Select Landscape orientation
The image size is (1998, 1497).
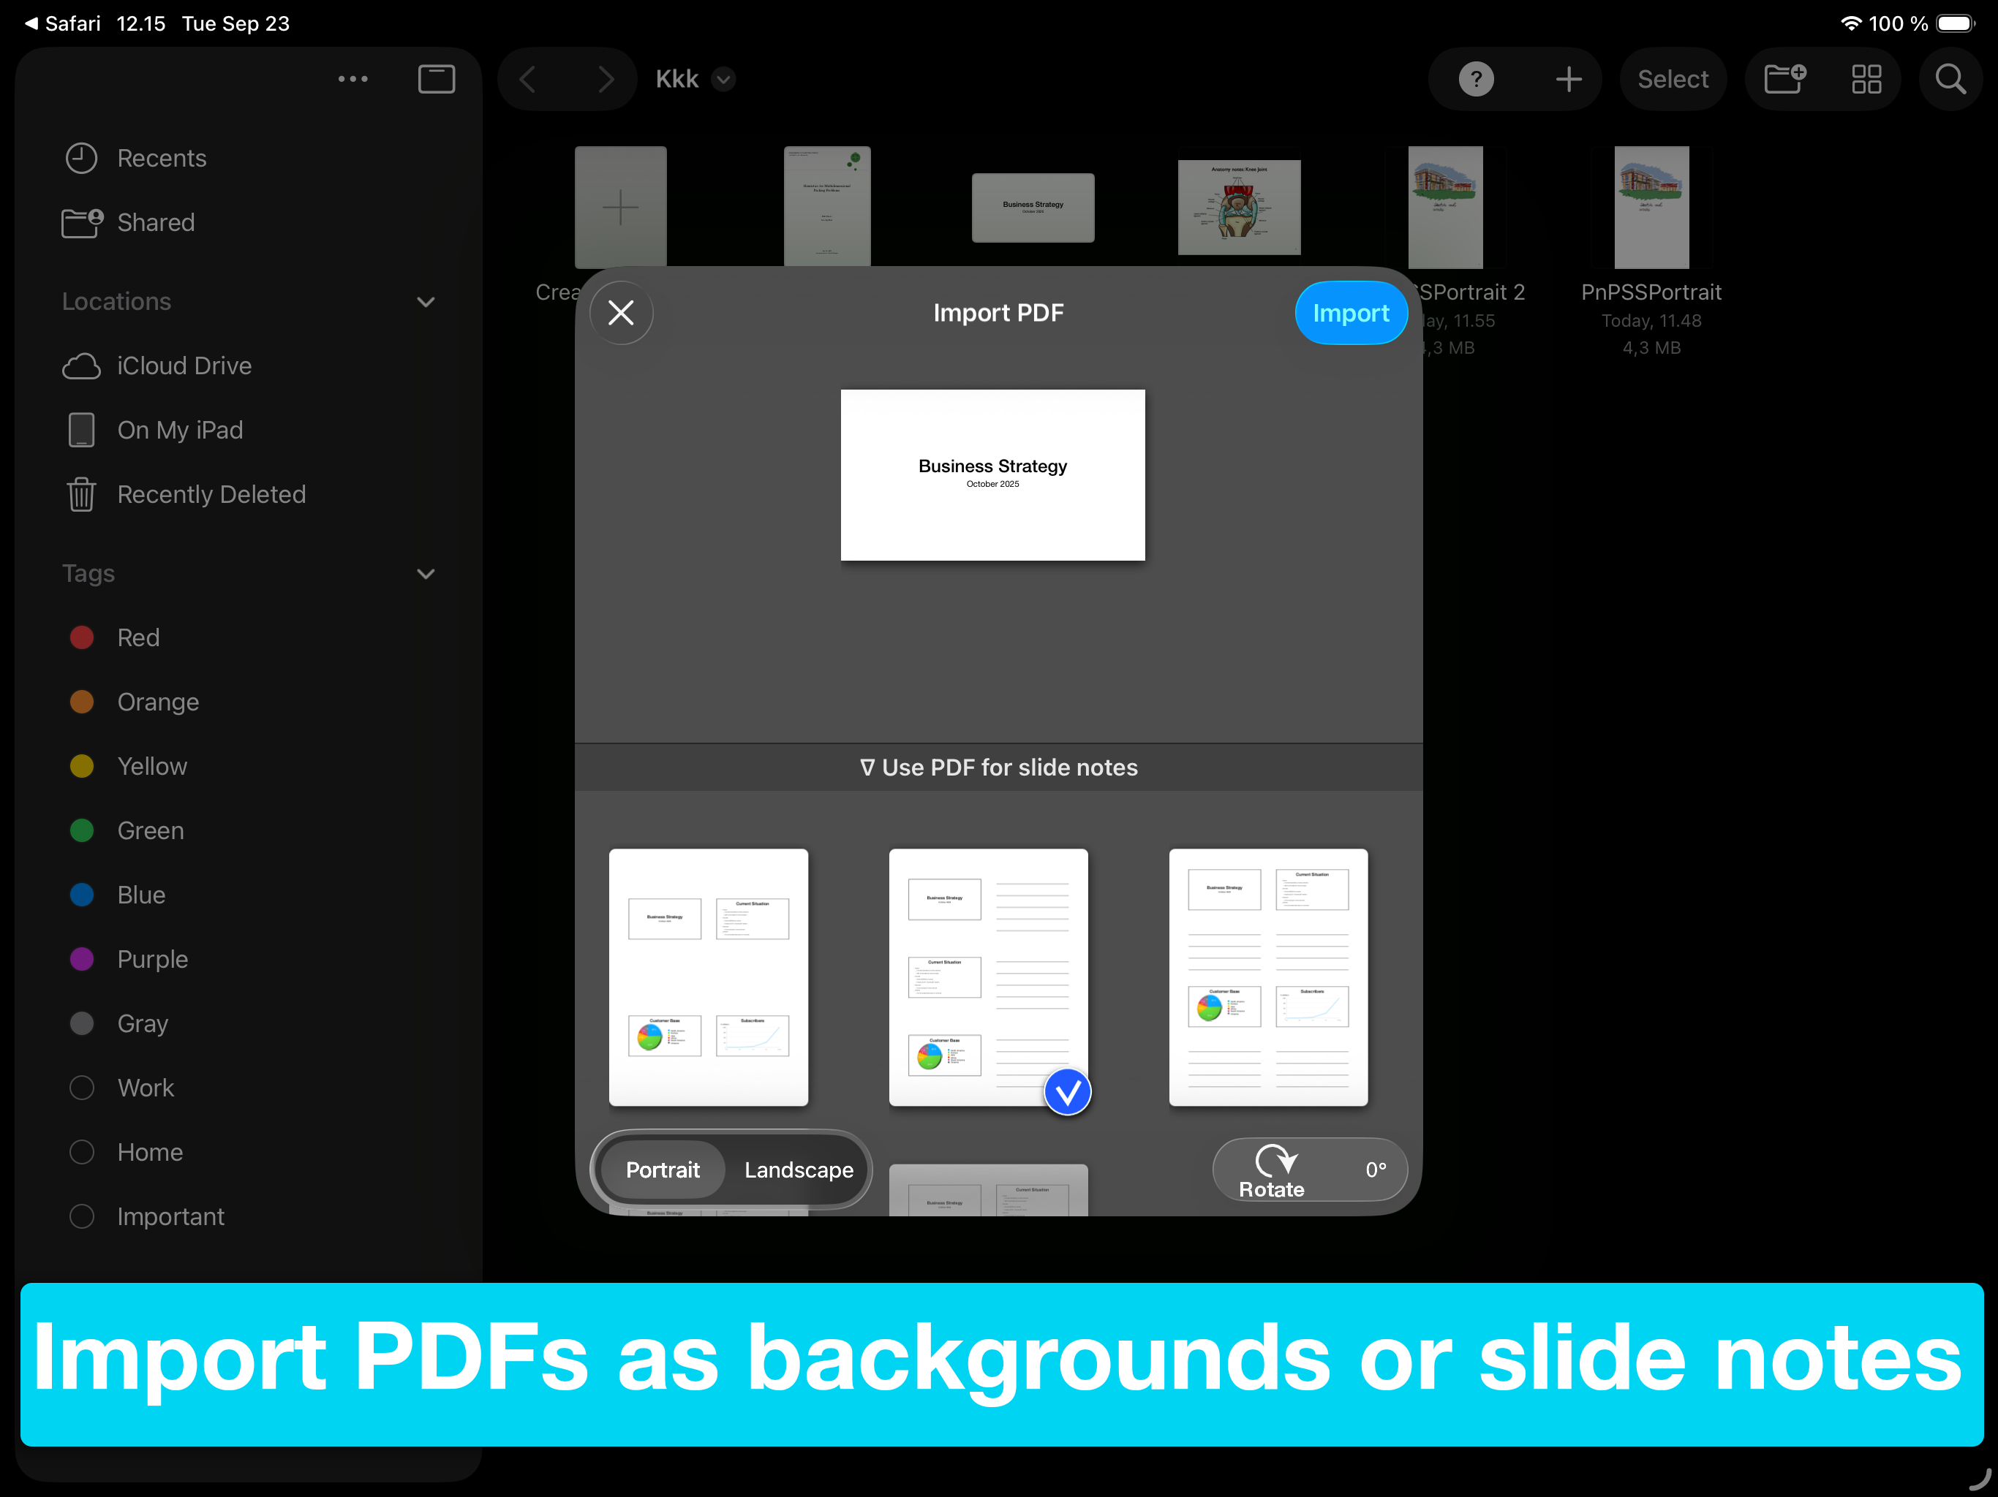coord(799,1170)
